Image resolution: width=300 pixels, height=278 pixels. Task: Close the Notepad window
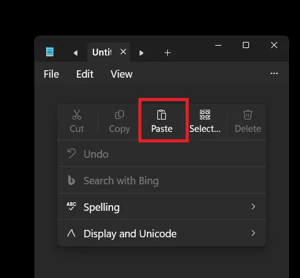point(274,45)
